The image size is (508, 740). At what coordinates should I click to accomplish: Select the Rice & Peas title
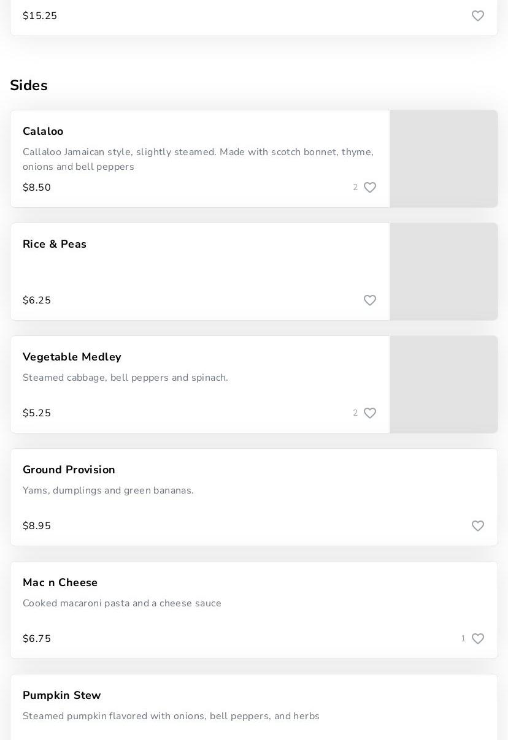click(x=55, y=244)
